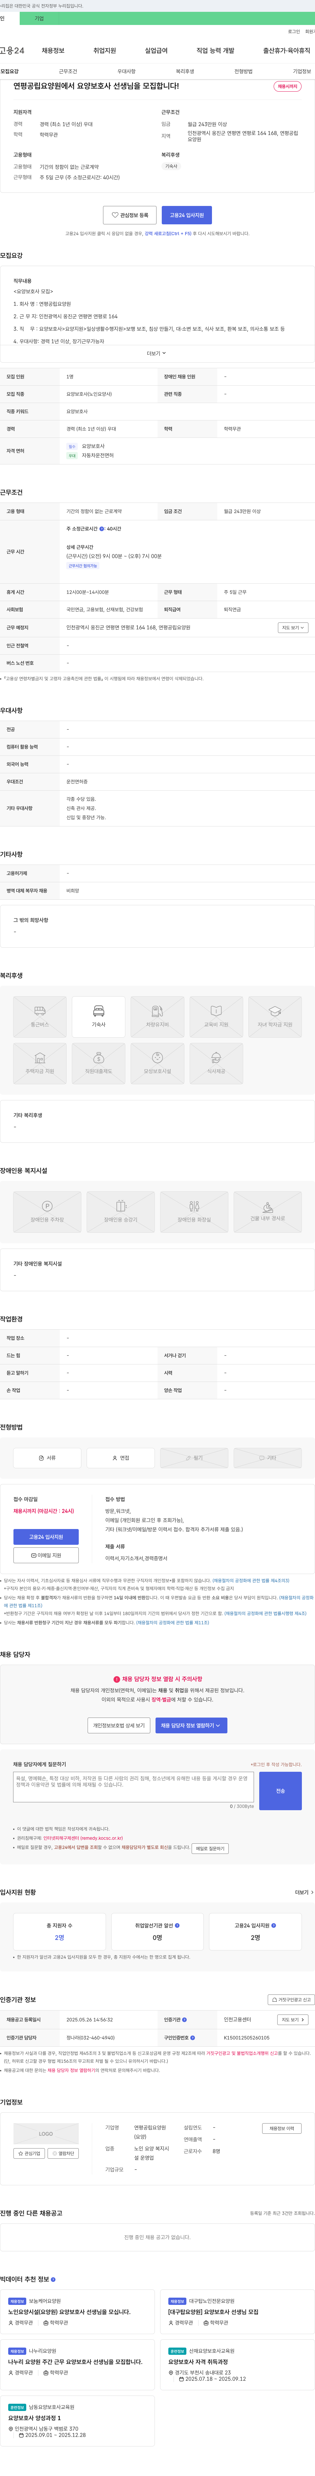The image size is (315, 2476).
Task: Open the 출산휴가·육아휴직 menu
Action: tap(286, 51)
